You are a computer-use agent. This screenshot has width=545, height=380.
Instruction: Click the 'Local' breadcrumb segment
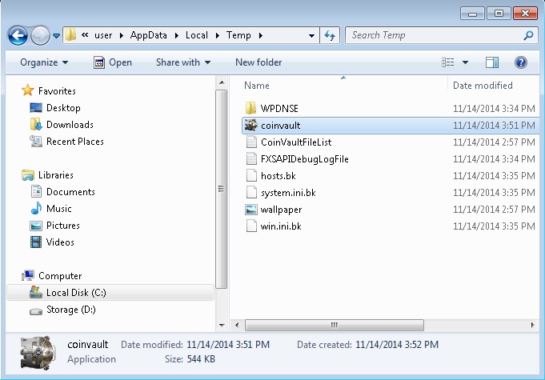[196, 35]
